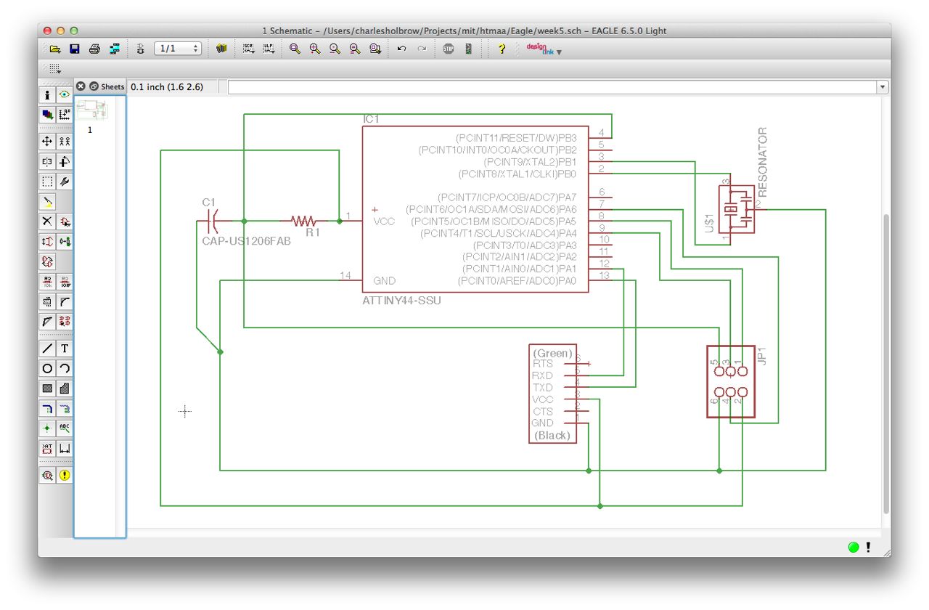
Task: Expand the command history dropdown arrow
Action: pos(883,87)
